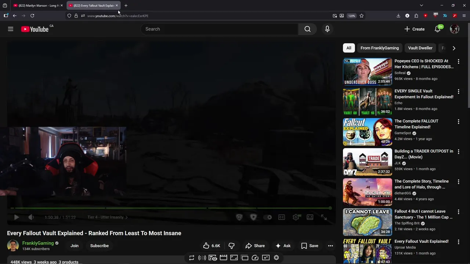470x264 pixels.
Task: Go to YouTube home via the logo
Action: [35, 29]
